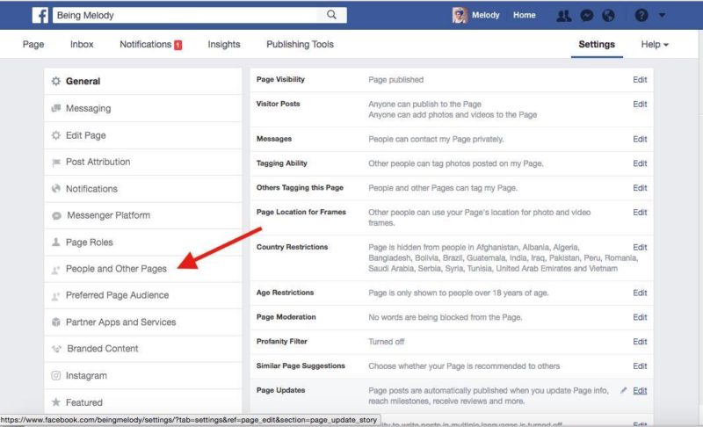This screenshot has height=427, width=703.
Task: Open Melody's profile picture thumbnail
Action: [460, 15]
